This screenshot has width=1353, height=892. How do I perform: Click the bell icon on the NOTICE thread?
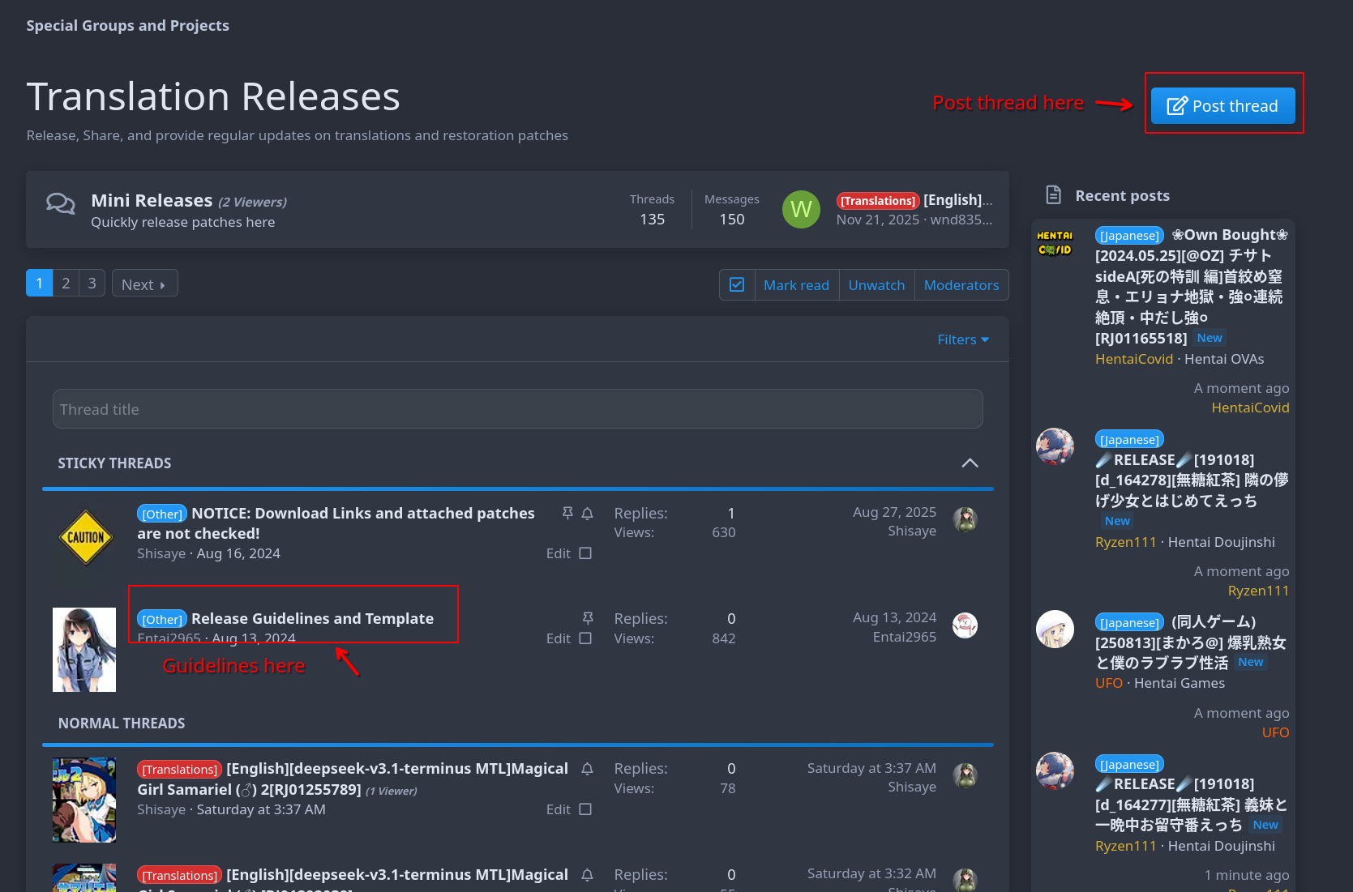coord(588,513)
